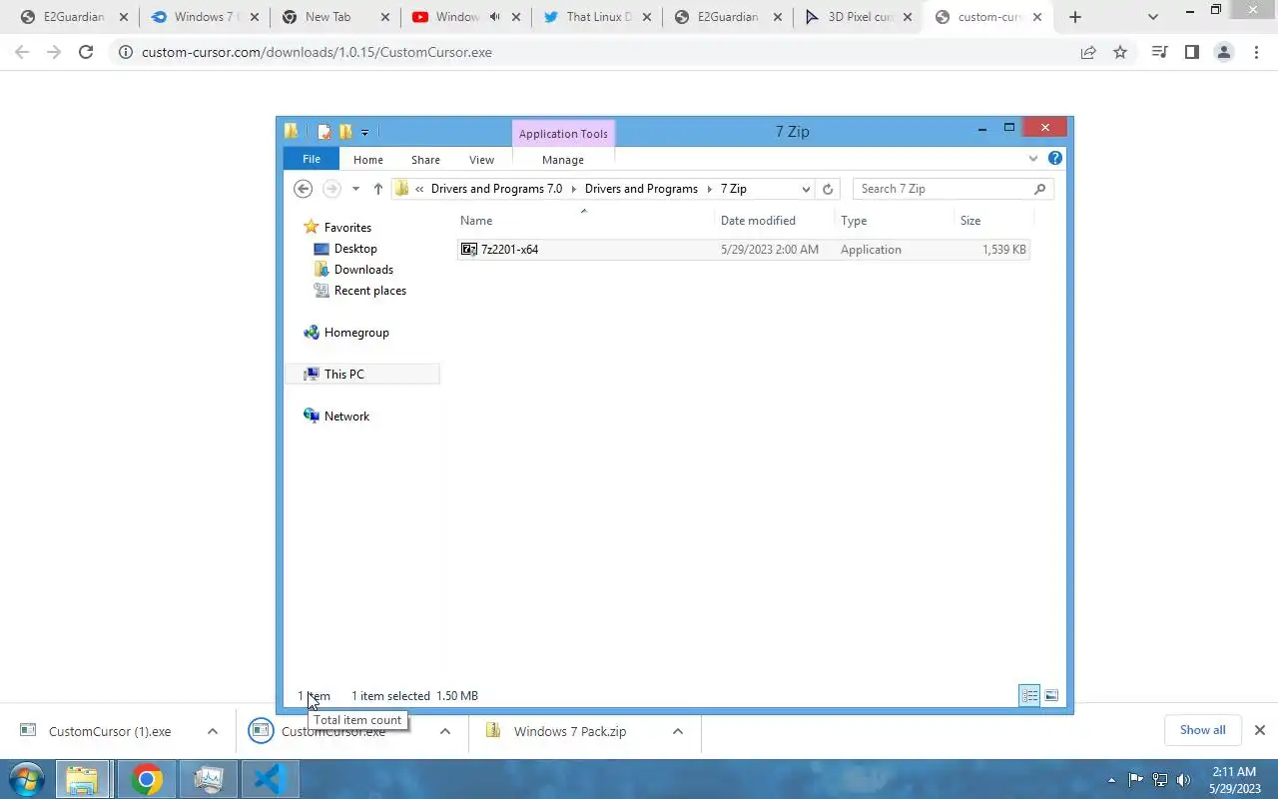This screenshot has height=799, width=1278.
Task: Go back in Chrome
Action: [x=22, y=52]
